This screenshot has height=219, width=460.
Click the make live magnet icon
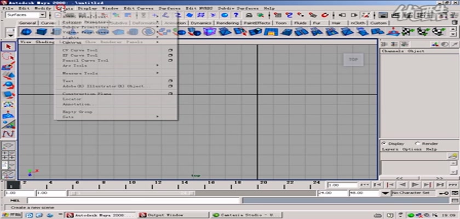(x=325, y=15)
